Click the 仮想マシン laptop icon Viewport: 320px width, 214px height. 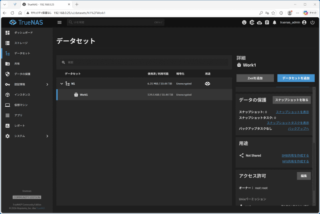8,105
